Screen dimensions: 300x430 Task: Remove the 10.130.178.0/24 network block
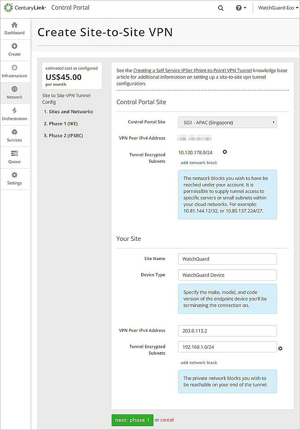click(225, 151)
